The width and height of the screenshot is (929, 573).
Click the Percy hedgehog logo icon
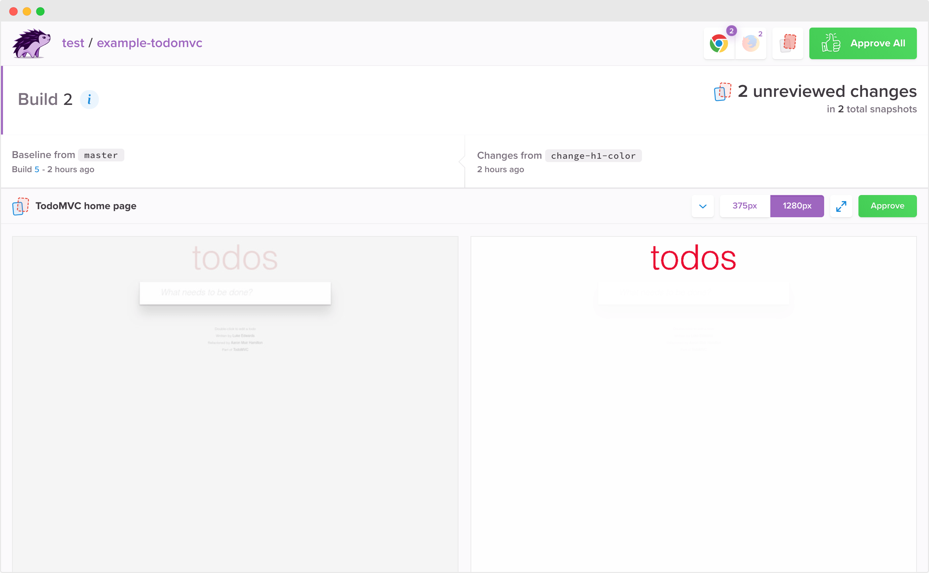[32, 42]
